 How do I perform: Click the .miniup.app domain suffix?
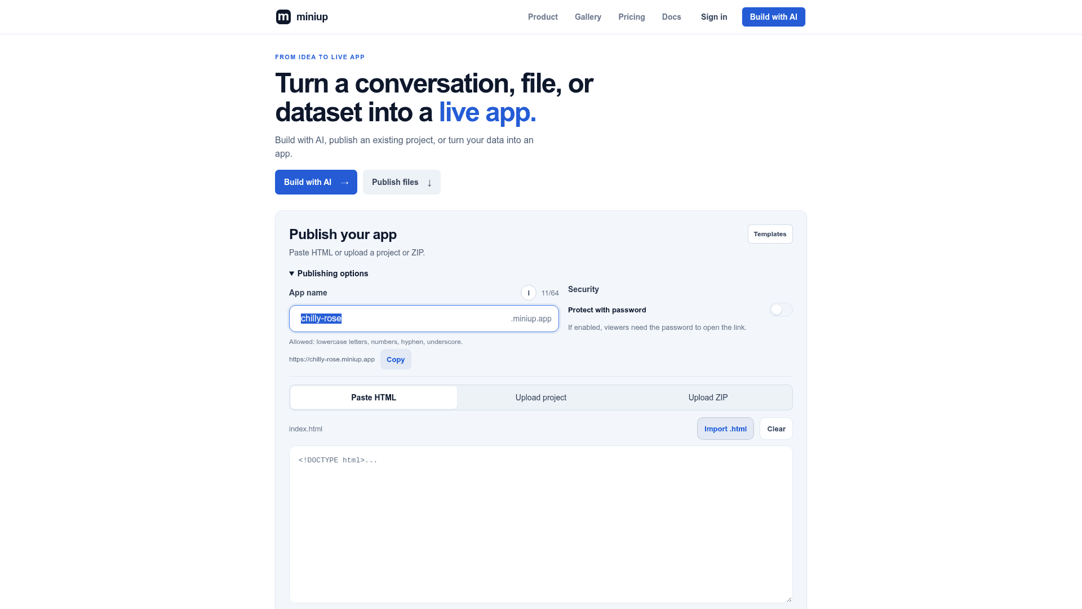(531, 319)
